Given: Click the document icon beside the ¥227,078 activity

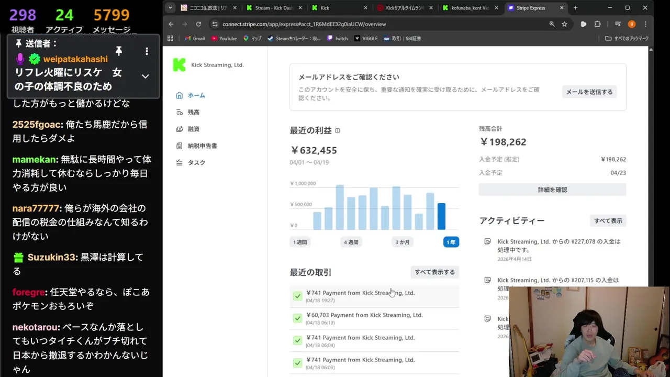Looking at the screenshot, I should tap(487, 241).
